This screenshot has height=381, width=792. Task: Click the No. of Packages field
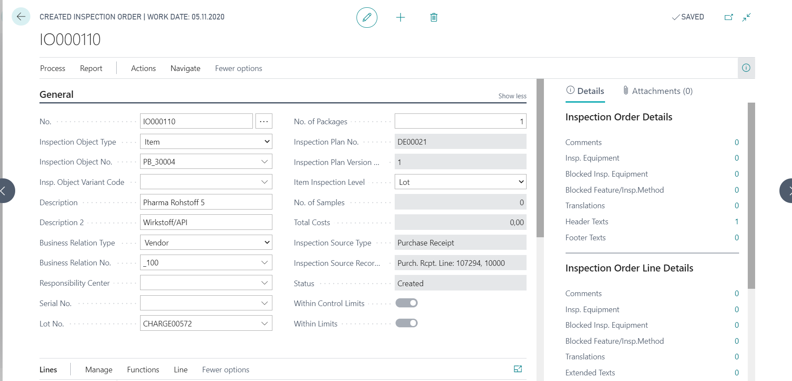tap(460, 121)
